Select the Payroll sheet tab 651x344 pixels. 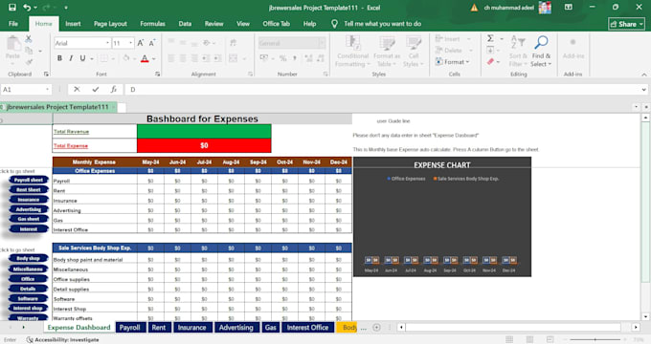pos(129,328)
